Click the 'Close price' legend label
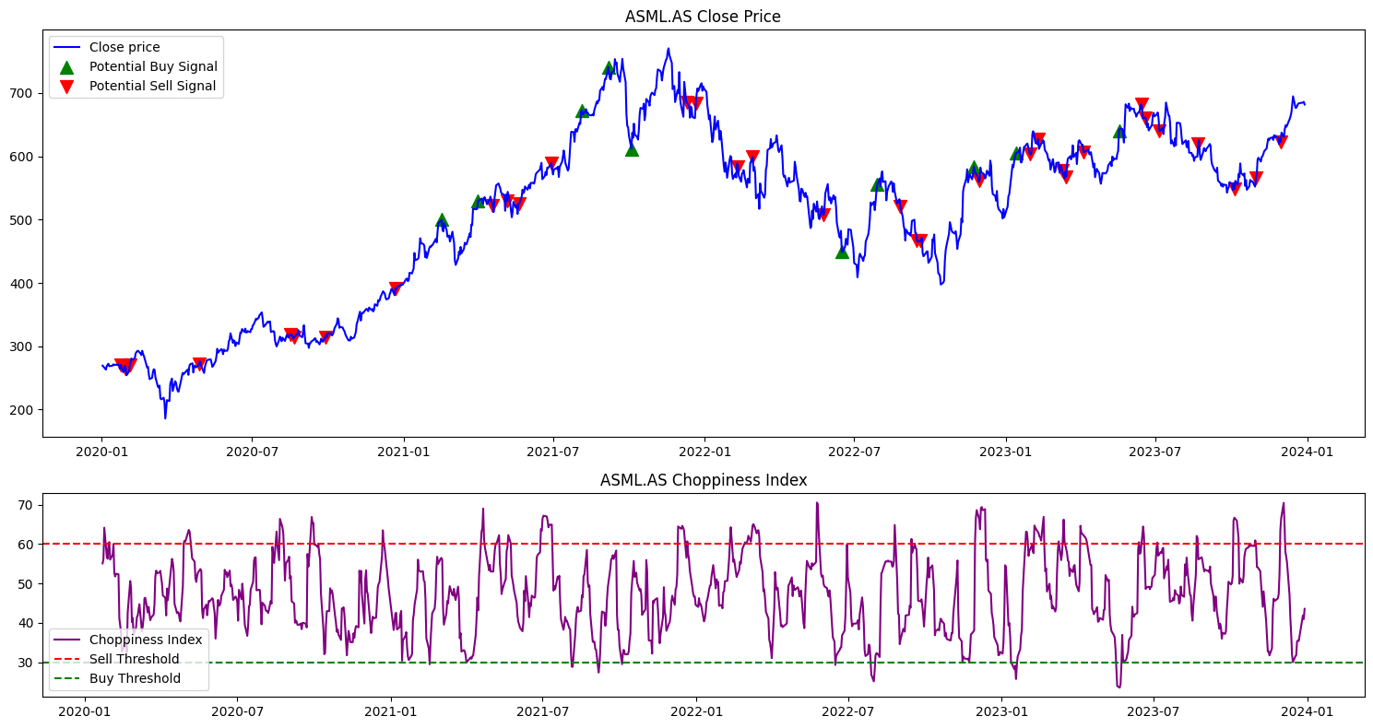The image size is (1373, 728). (124, 47)
